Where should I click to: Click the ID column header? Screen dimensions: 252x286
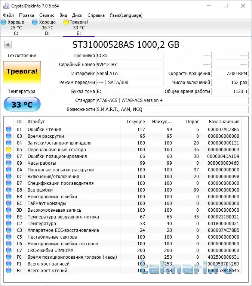pyautogui.click(x=19, y=122)
